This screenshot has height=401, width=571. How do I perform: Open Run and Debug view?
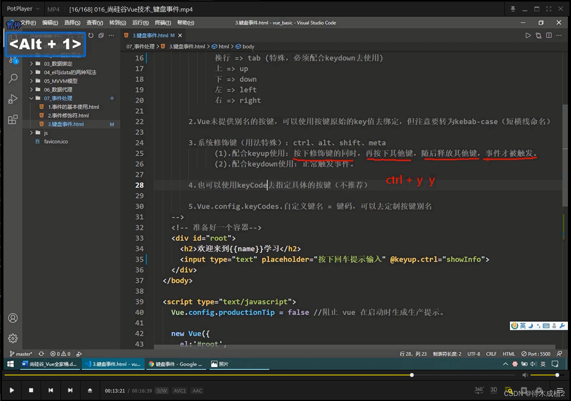pyautogui.click(x=13, y=99)
